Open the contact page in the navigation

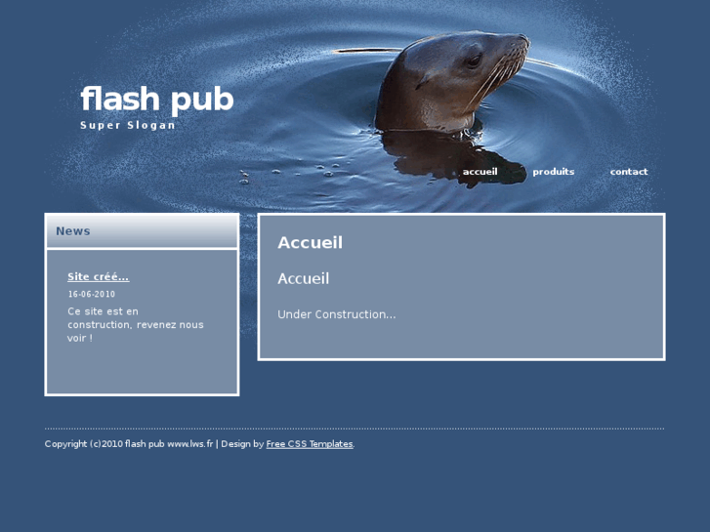click(629, 172)
